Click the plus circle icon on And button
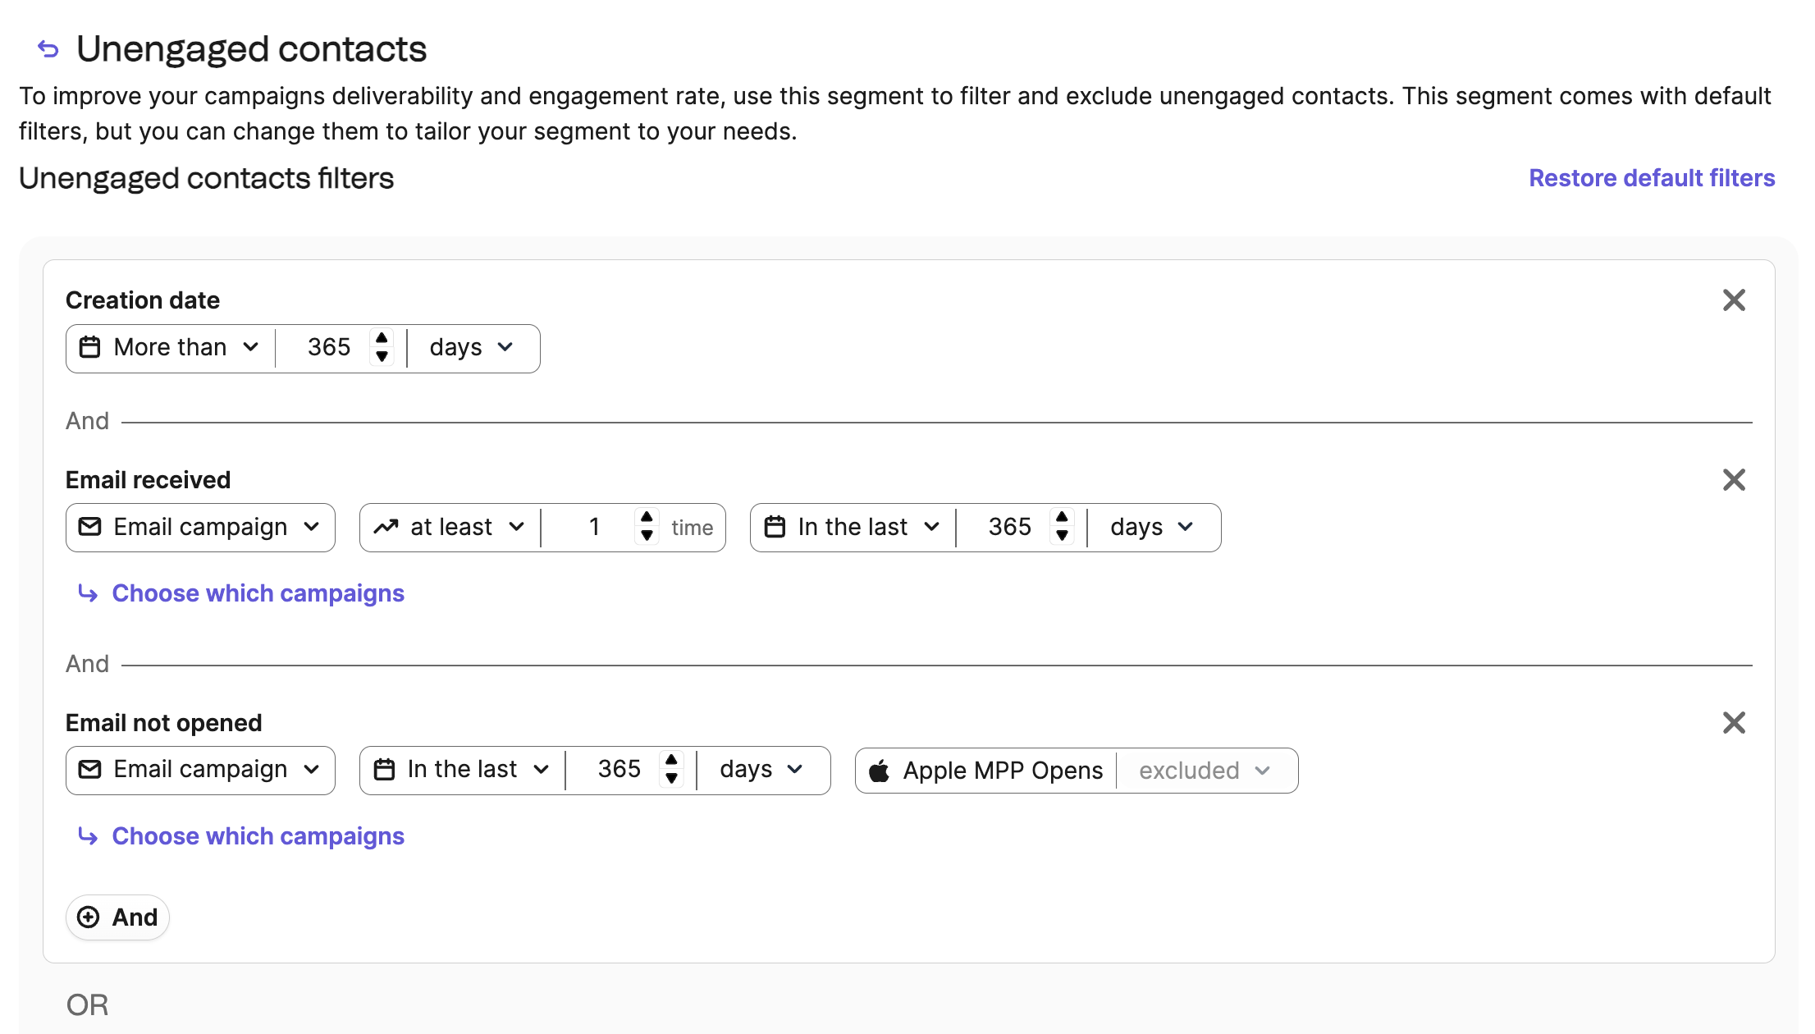The height and width of the screenshot is (1034, 1815). pyautogui.click(x=88, y=917)
